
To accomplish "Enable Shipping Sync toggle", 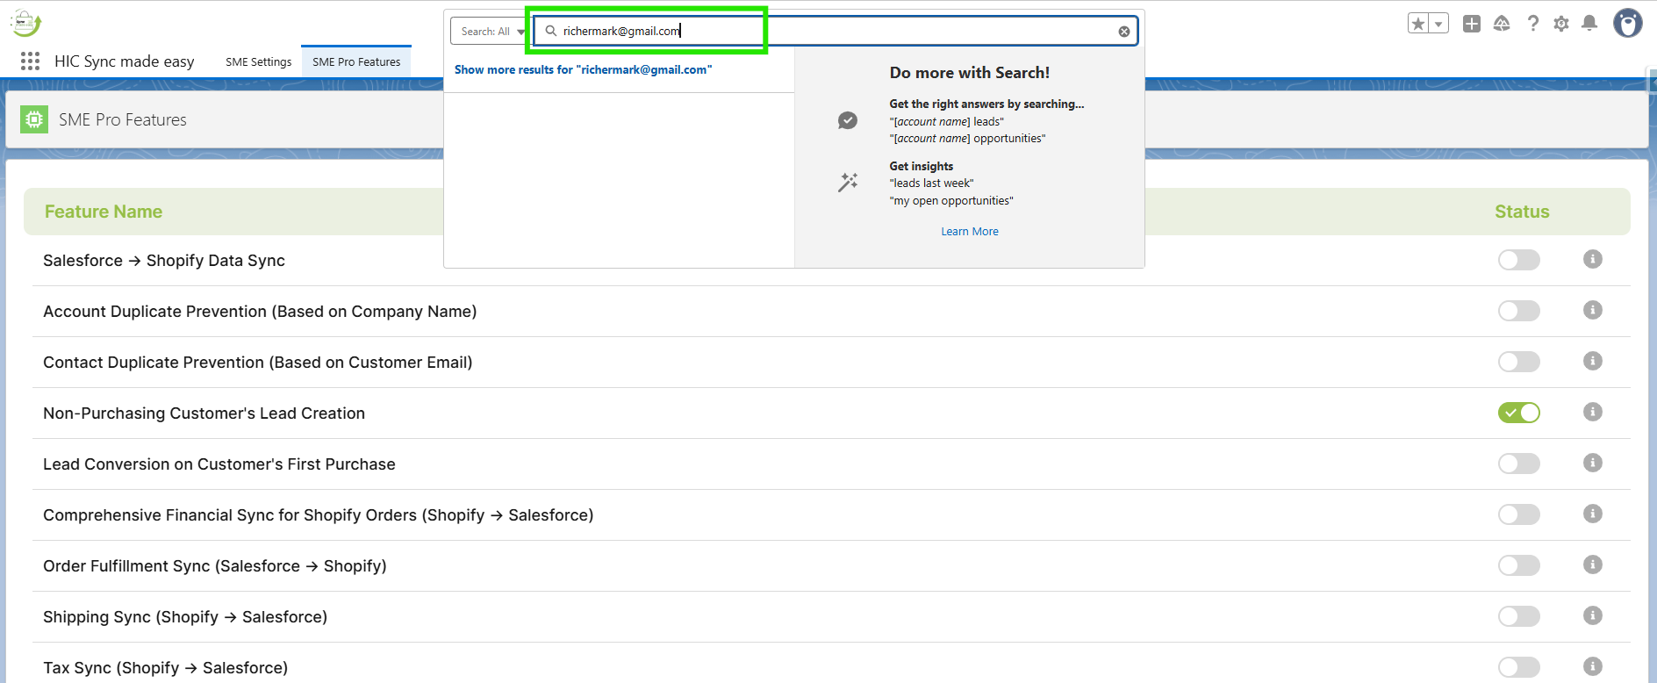I will point(1519,616).
